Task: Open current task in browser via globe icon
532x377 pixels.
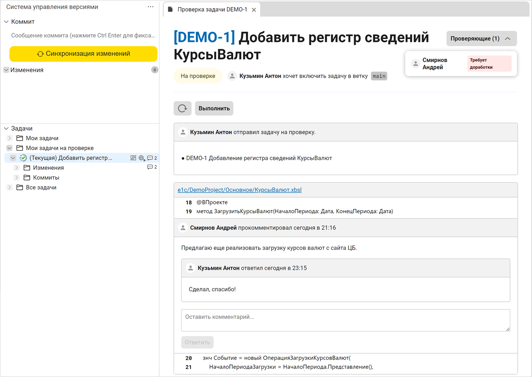Action: (x=141, y=158)
